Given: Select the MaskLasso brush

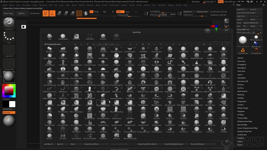Looking at the screenshot, I should 77,103.
